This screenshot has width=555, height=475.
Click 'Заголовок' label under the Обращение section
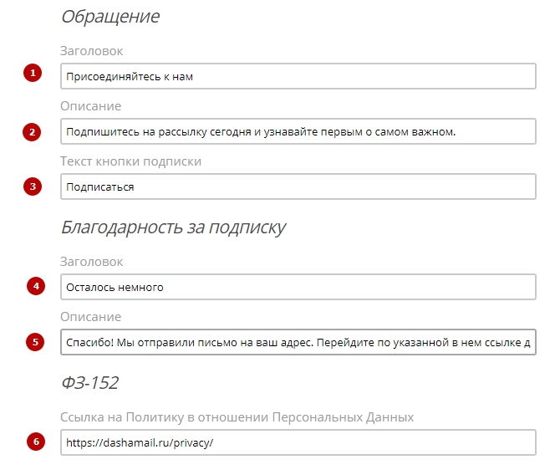pos(91,51)
